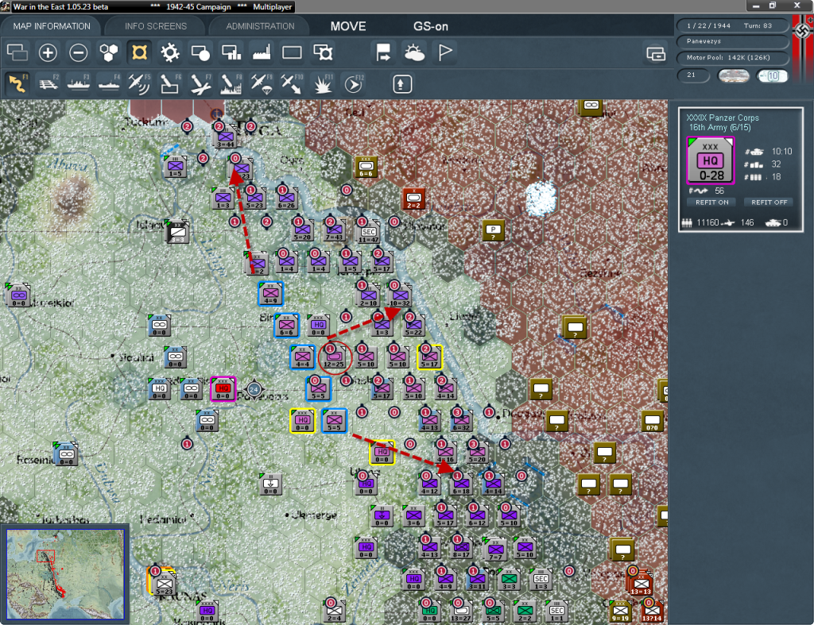The image size is (814, 625).
Task: Select the Kaunas 5=23 counter
Action: click(164, 583)
